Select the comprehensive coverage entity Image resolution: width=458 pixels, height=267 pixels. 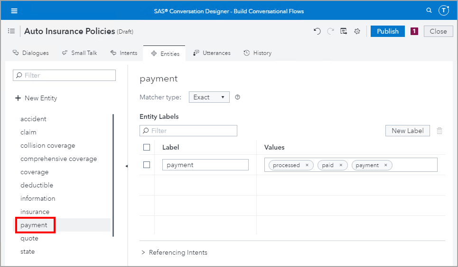[x=58, y=159]
